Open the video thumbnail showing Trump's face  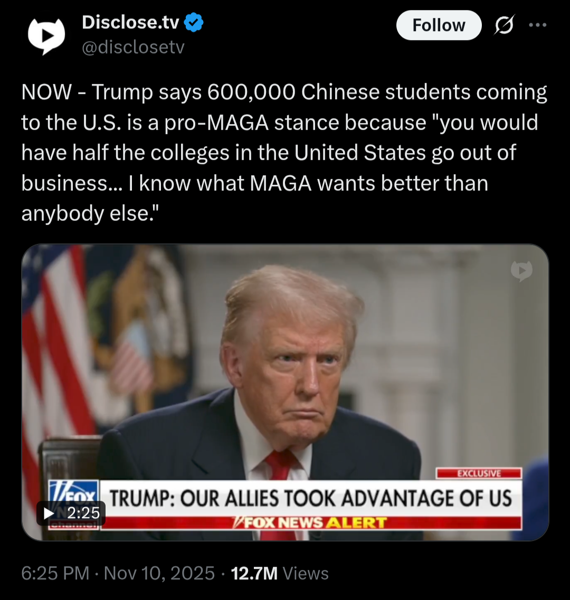285,392
